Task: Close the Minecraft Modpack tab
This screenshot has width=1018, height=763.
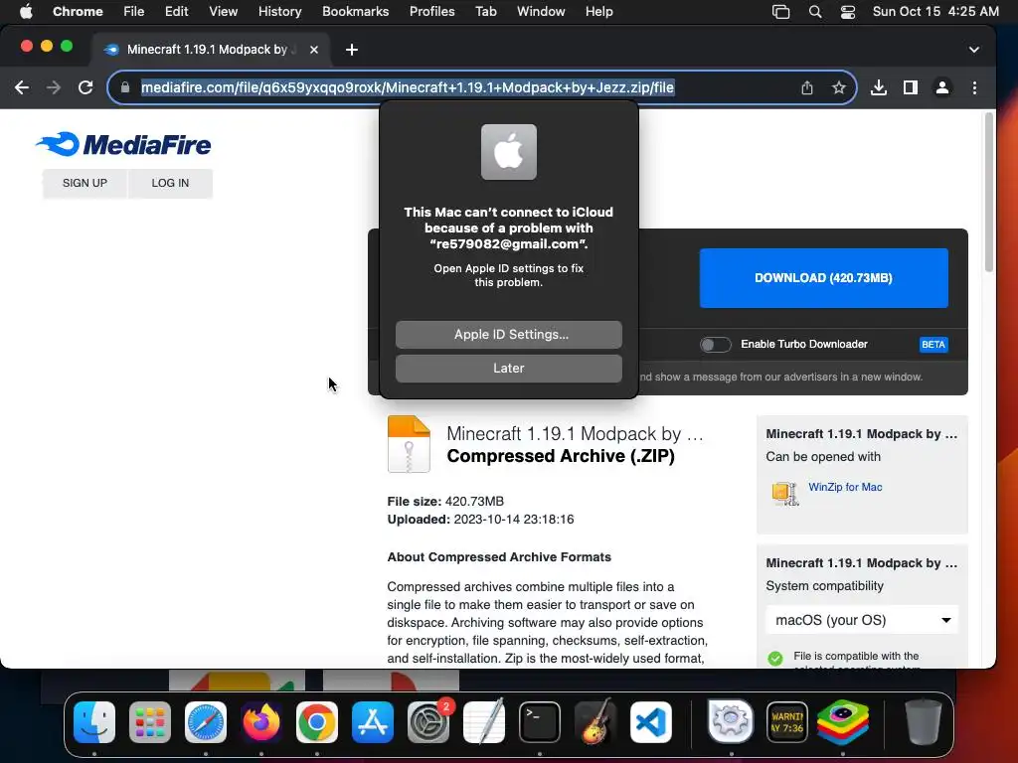Action: (x=314, y=50)
